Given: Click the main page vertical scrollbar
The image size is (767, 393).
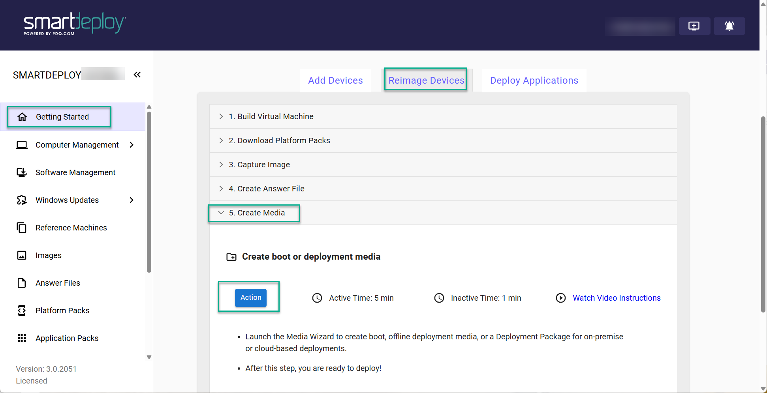Looking at the screenshot, I should 763,214.
